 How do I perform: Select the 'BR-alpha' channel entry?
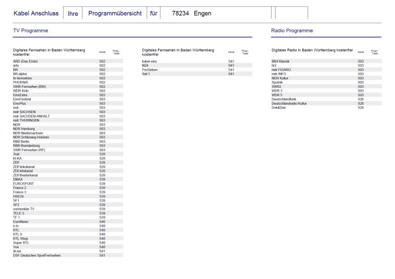pyautogui.click(x=68, y=74)
